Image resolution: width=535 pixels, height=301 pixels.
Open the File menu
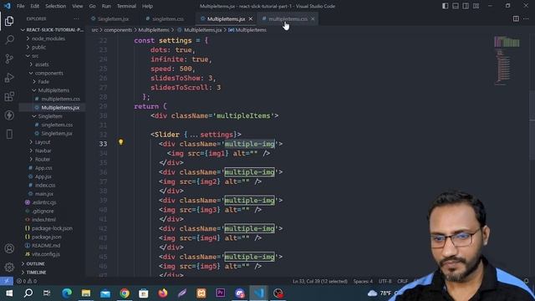pos(20,6)
